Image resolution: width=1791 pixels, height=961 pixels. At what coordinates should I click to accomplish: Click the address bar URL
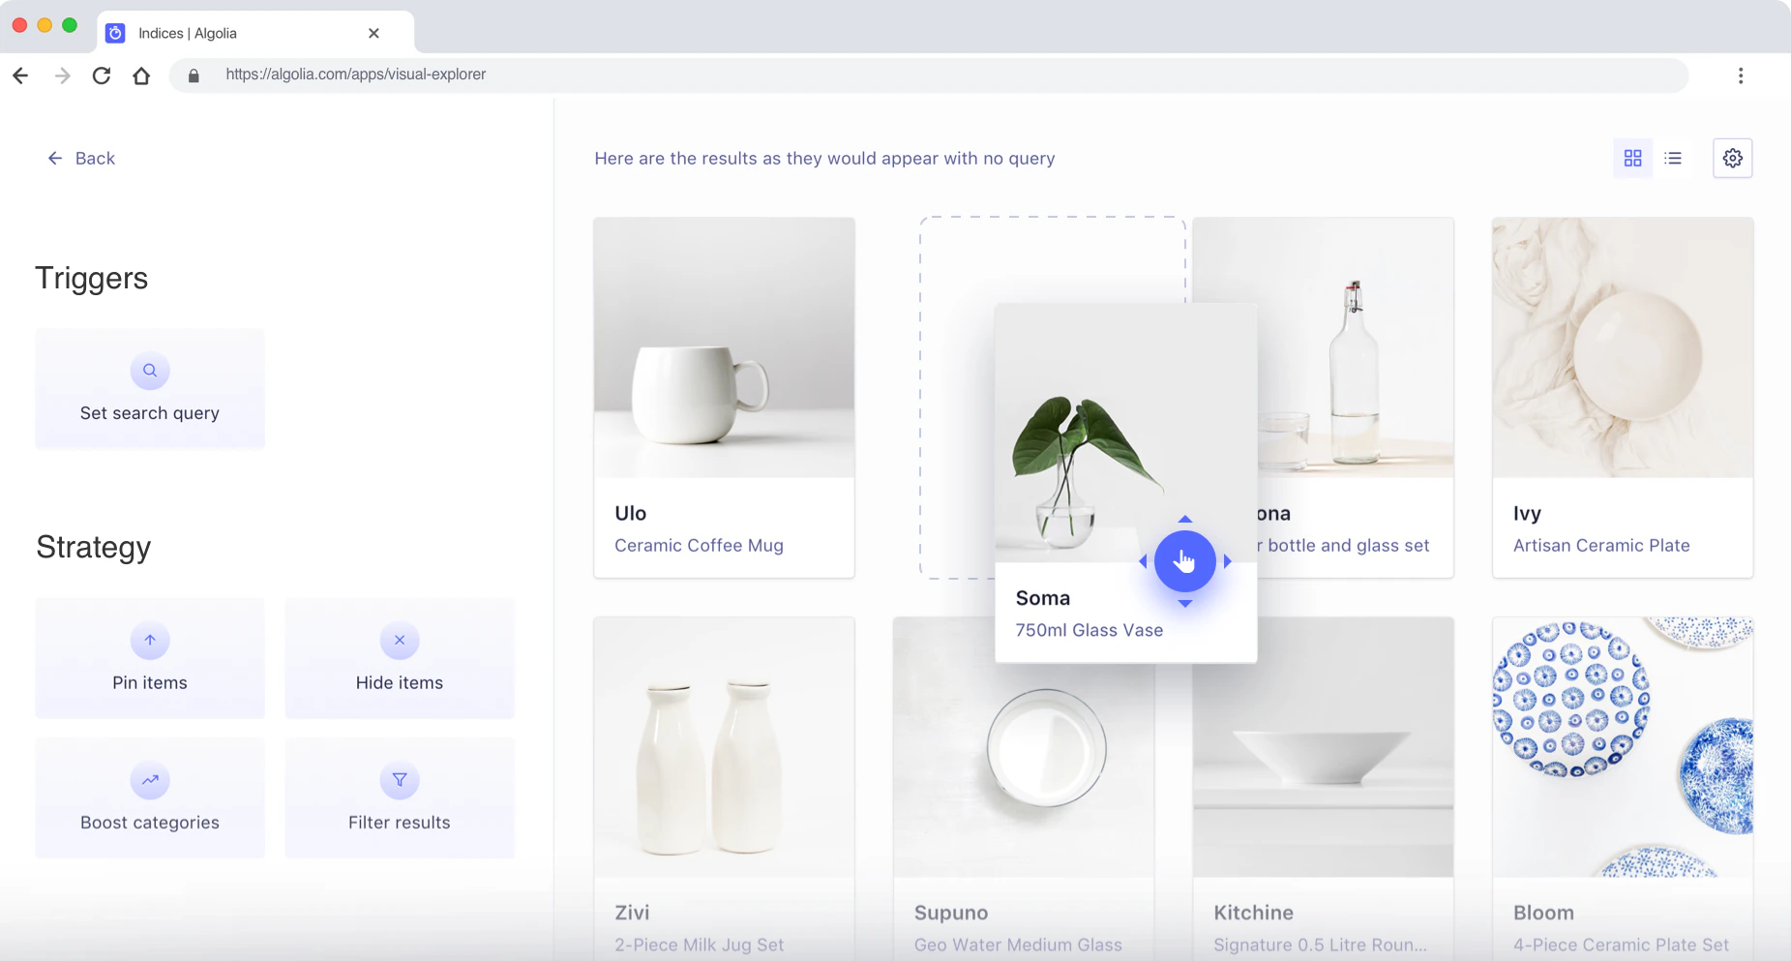(x=355, y=75)
